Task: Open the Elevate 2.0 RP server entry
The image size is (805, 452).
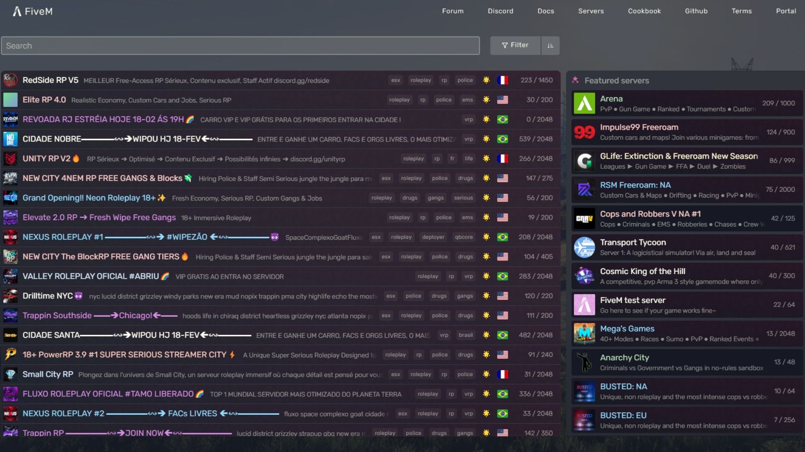Action: [280, 218]
